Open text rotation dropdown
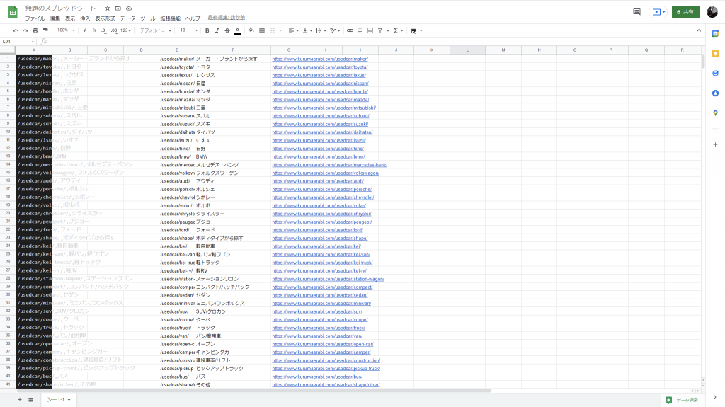 point(335,30)
